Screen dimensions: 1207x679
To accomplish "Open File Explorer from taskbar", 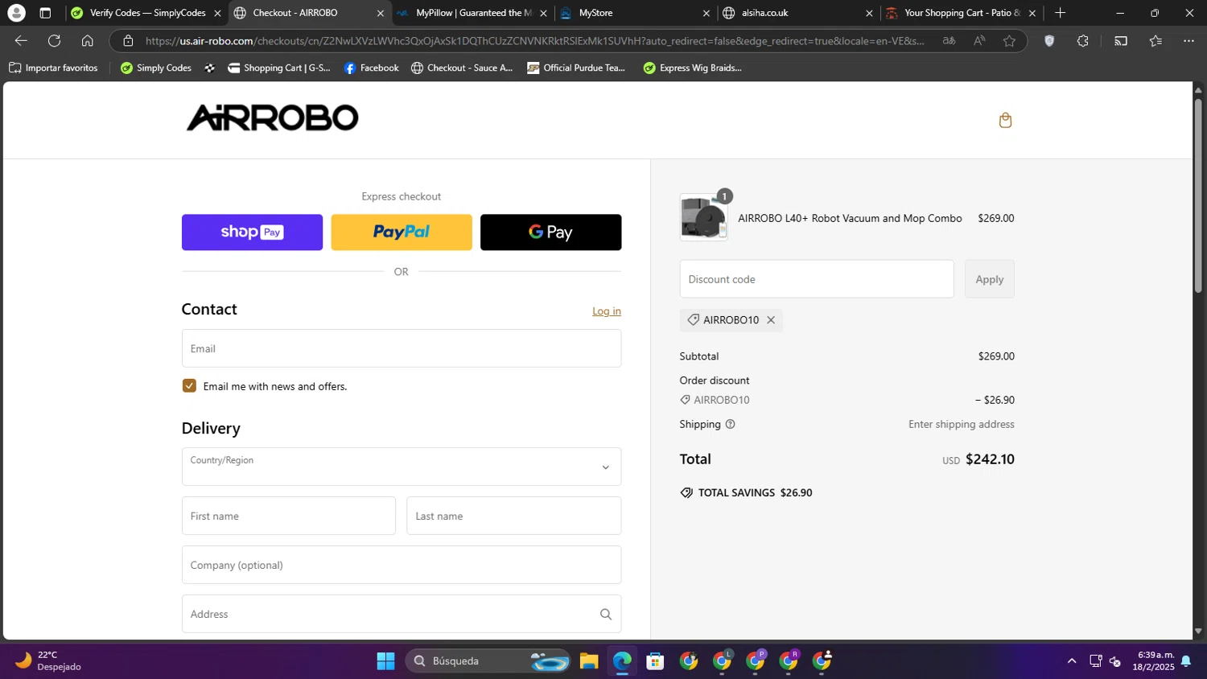I will click(x=589, y=661).
